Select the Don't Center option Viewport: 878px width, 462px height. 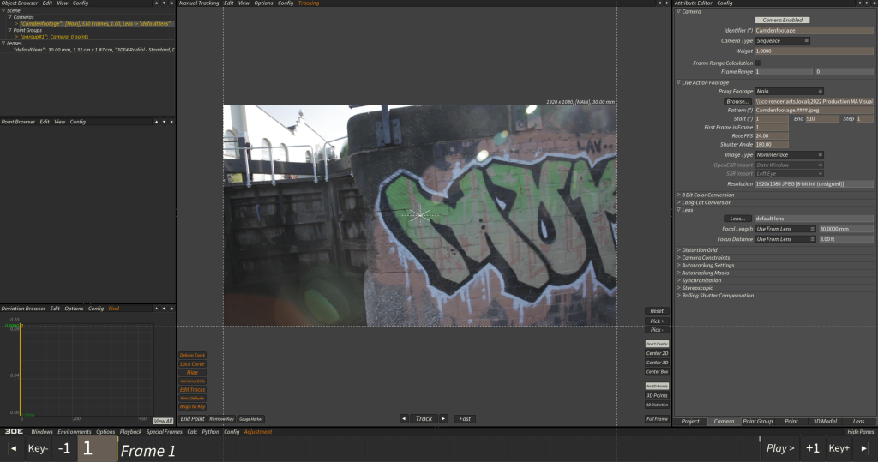click(657, 344)
